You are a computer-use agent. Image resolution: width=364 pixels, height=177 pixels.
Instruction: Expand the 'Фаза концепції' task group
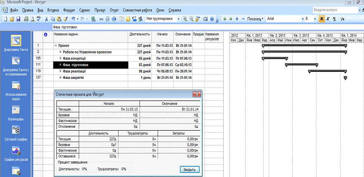[x=60, y=58]
